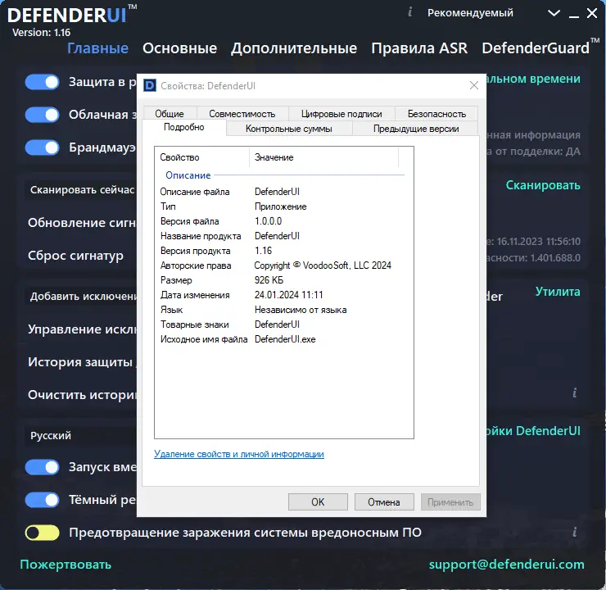The image size is (606, 590).
Task: Select the DefenderUI.exe file name value
Action: (x=285, y=339)
